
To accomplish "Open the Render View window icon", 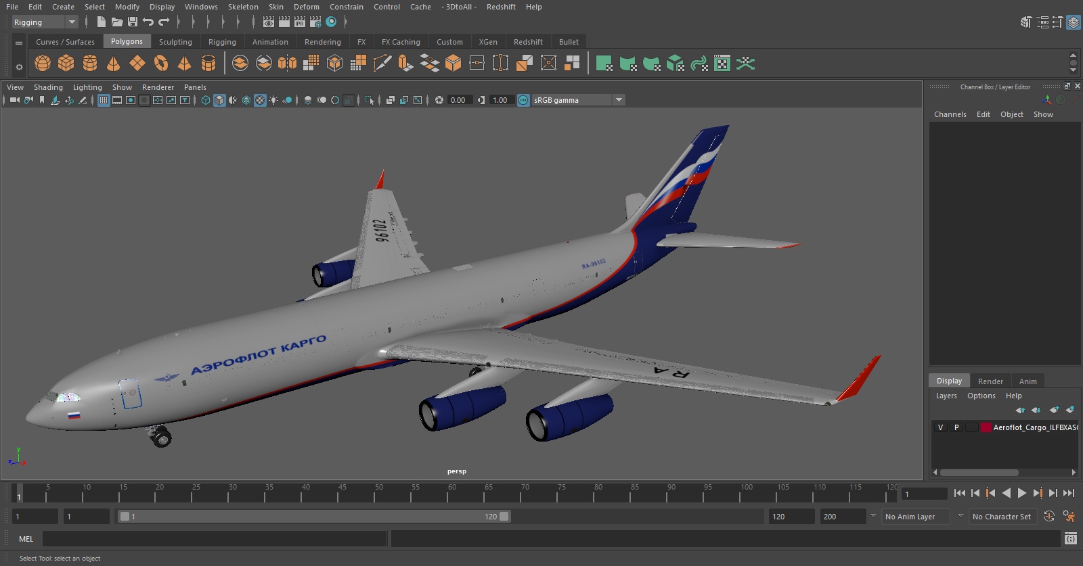I will [x=269, y=22].
